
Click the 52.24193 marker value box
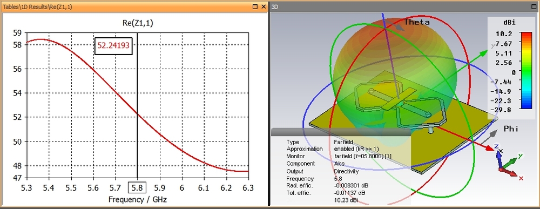(113, 46)
